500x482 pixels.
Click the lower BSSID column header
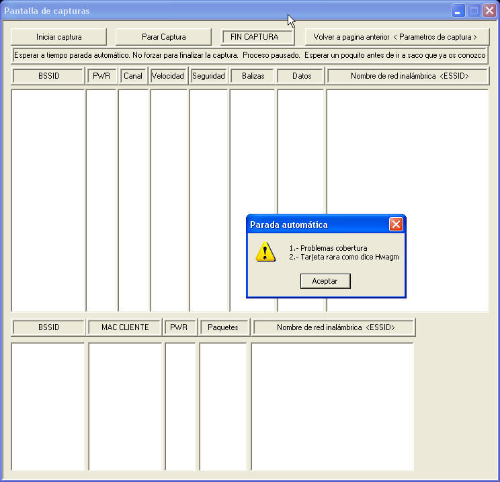coord(48,327)
